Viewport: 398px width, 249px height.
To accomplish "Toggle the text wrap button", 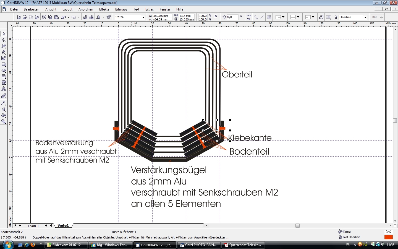I will pos(328,17).
